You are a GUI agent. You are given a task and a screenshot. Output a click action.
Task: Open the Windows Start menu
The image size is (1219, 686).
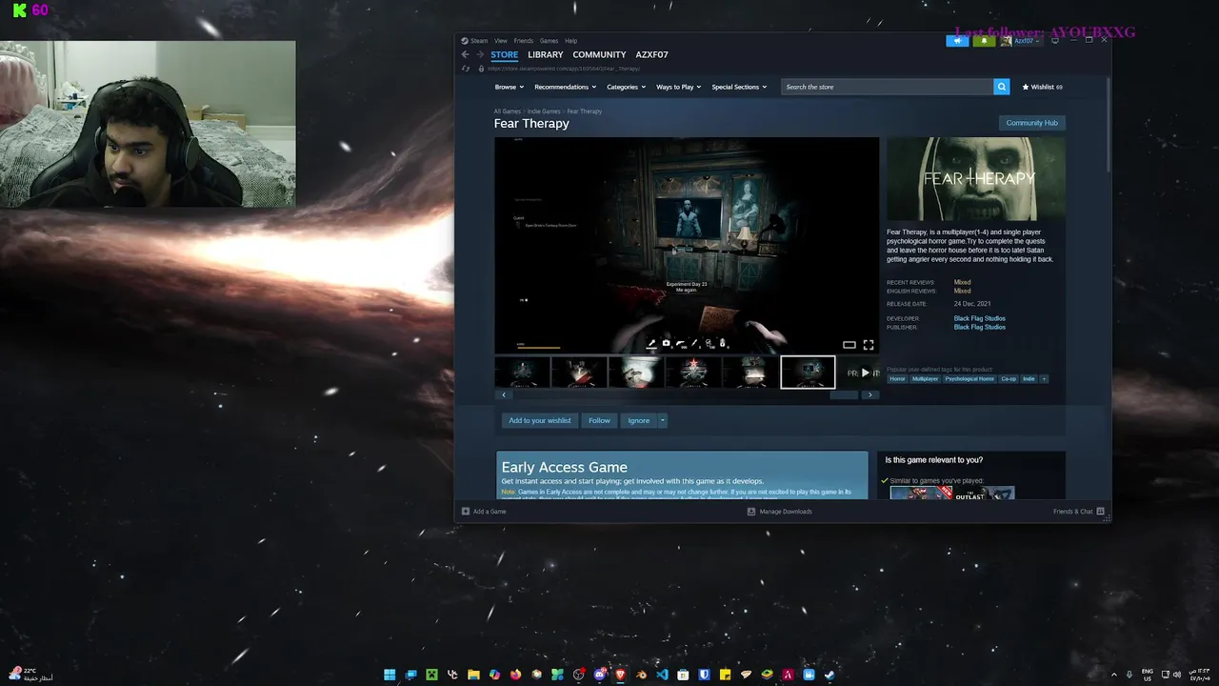390,675
